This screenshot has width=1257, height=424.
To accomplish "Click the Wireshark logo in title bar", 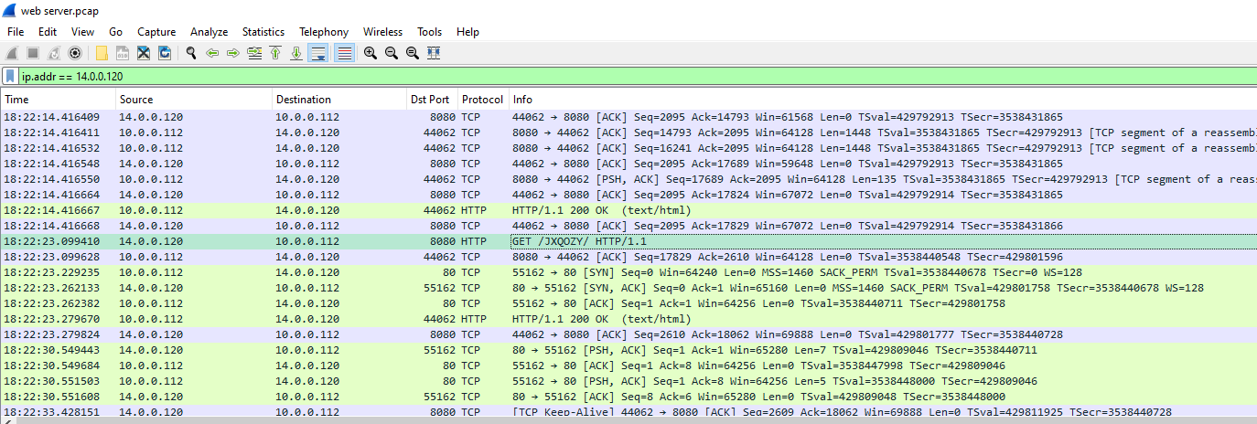I will click(9, 10).
